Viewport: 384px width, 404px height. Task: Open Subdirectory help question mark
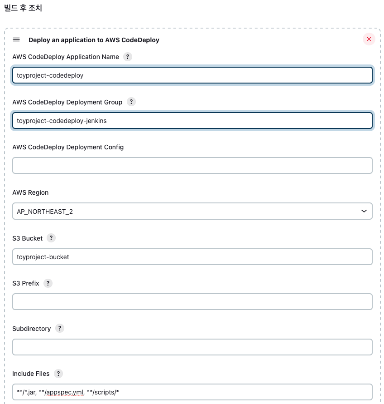(60, 328)
